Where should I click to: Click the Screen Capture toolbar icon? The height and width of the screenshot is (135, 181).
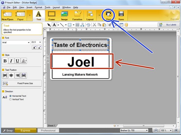[88, 25]
